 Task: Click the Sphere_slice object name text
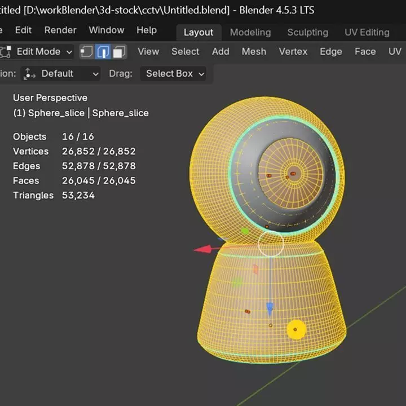click(56, 113)
